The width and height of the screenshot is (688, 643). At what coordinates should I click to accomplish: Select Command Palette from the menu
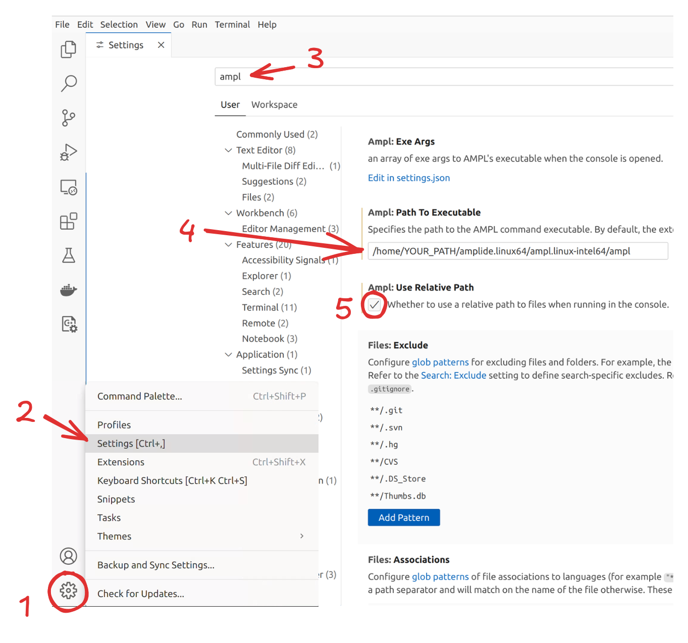tap(202, 397)
